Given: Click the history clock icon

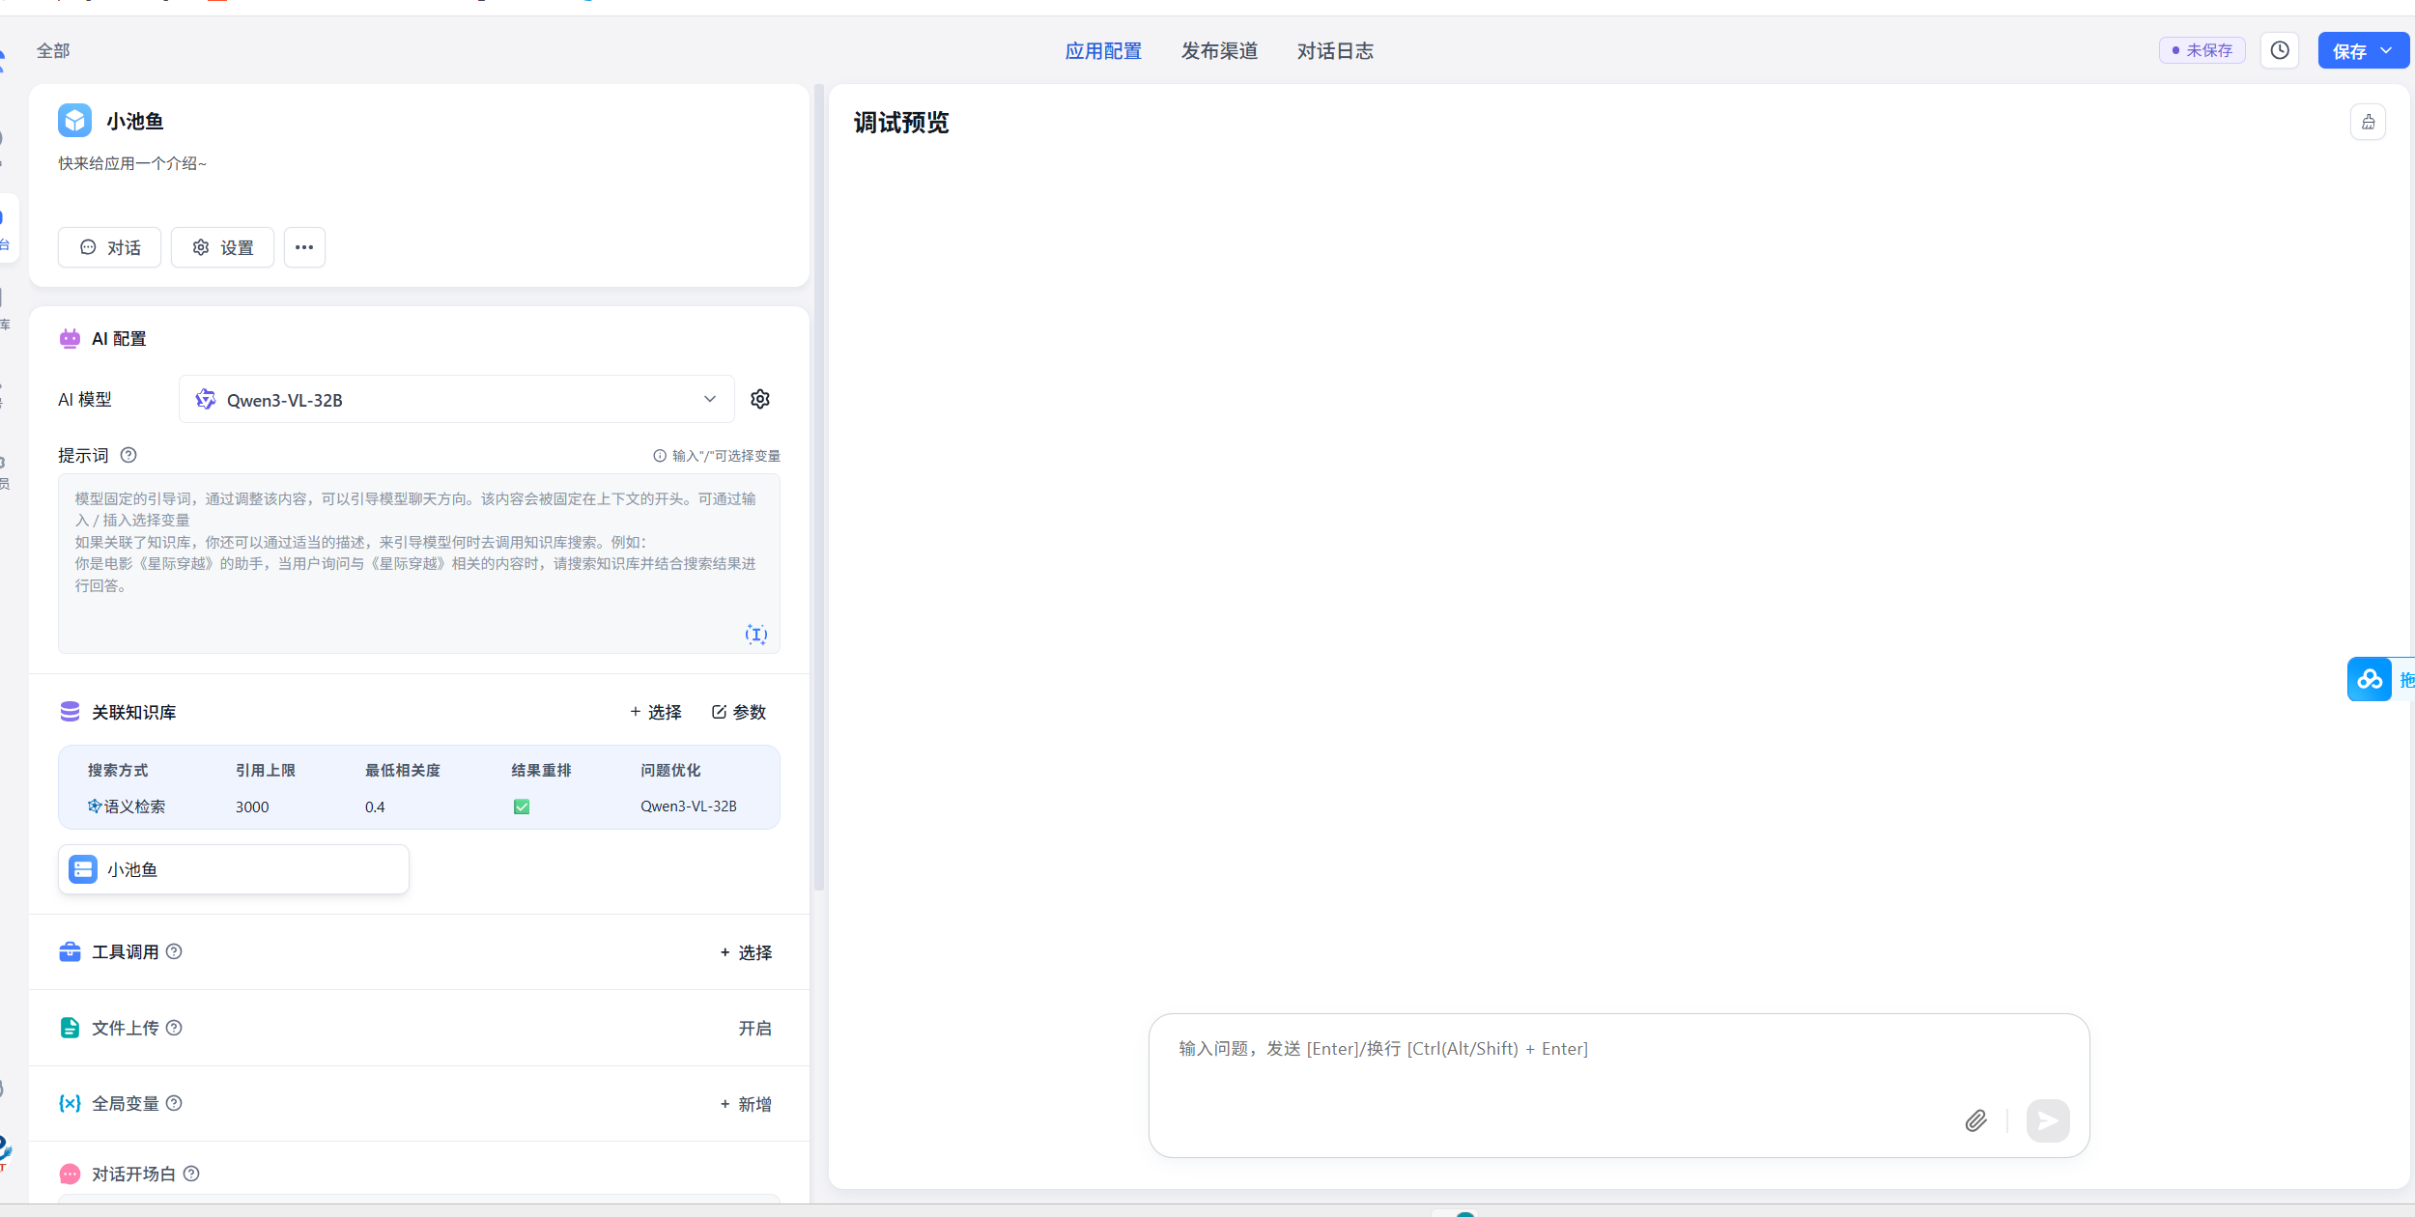Looking at the screenshot, I should tap(2279, 50).
